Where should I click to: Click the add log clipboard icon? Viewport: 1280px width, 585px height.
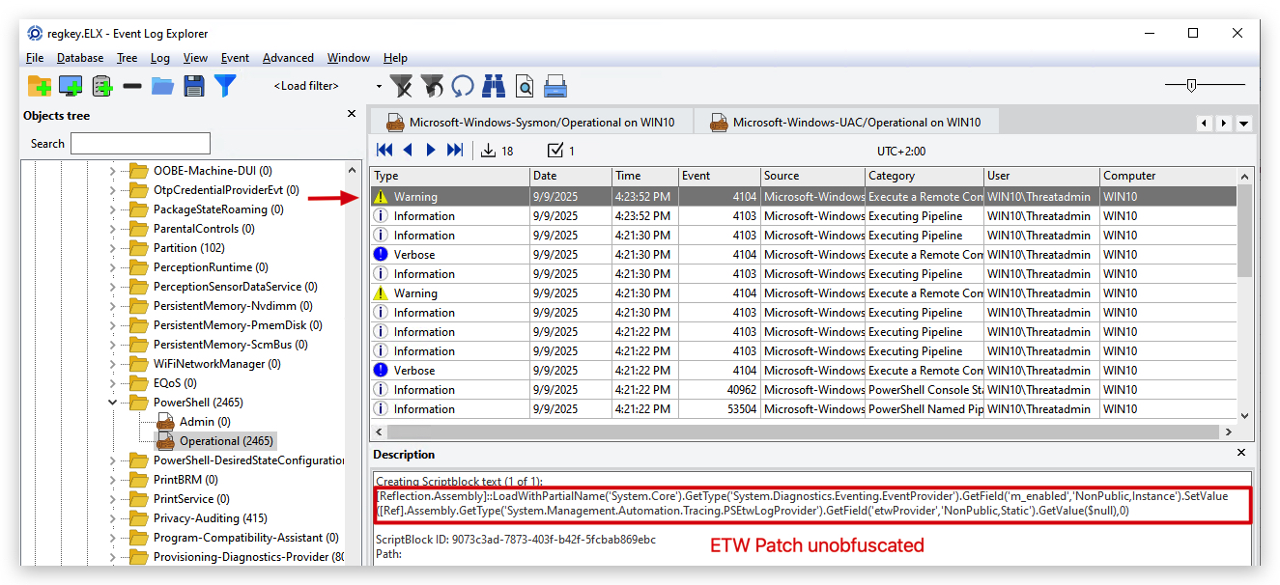click(x=102, y=86)
